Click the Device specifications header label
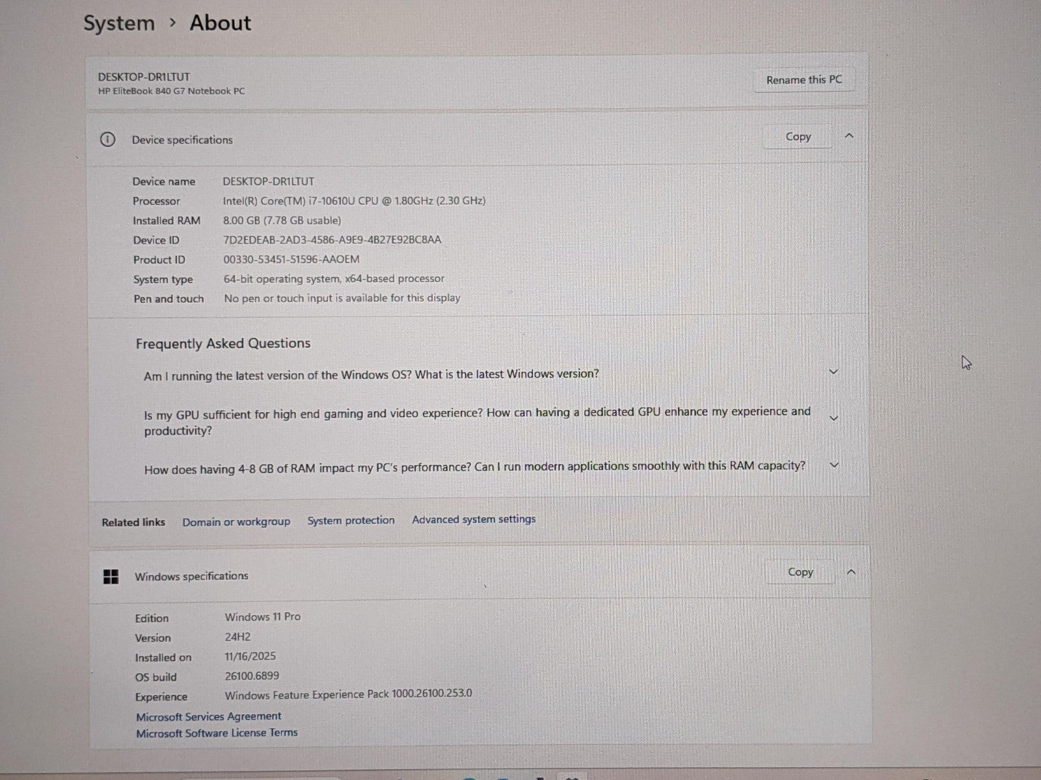Screen dimensions: 1041x780 [182, 140]
